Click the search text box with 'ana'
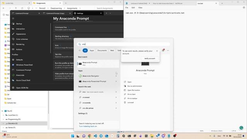Image resolution: width=247 pixels, height=139 pixels. [123, 44]
